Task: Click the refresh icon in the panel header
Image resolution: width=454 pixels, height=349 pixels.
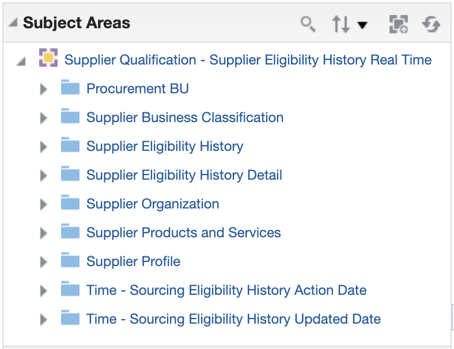Action: 430,24
